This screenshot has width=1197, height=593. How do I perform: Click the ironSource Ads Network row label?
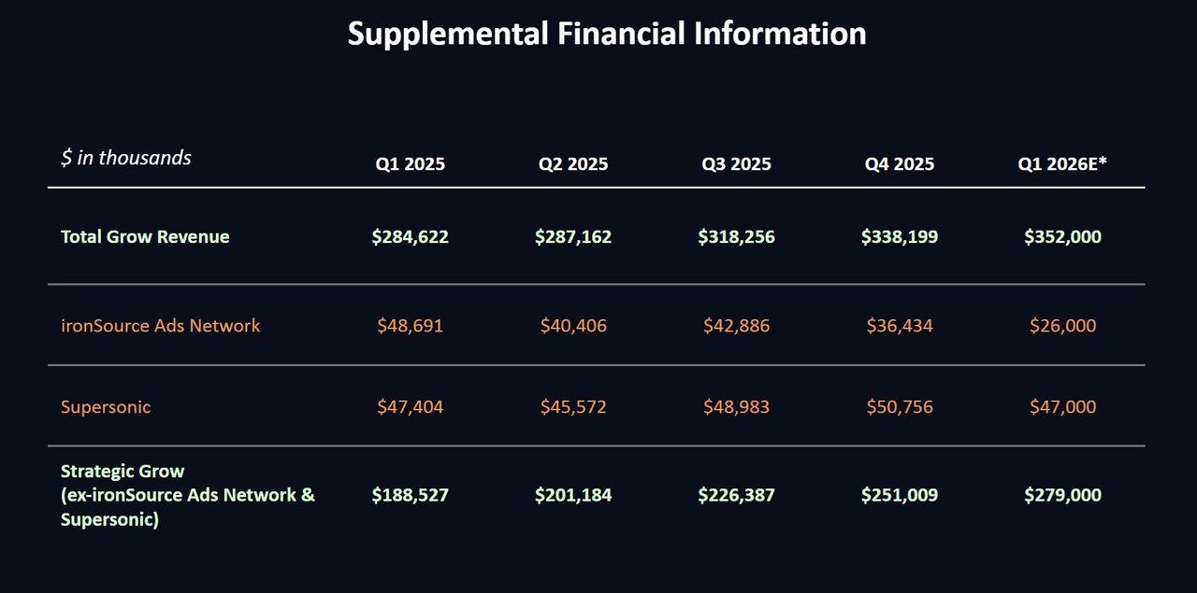161,326
